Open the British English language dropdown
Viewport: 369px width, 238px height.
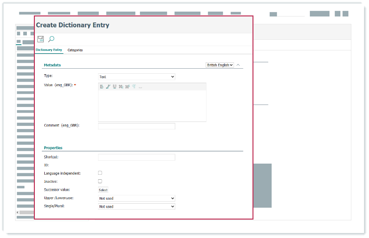pyautogui.click(x=220, y=65)
